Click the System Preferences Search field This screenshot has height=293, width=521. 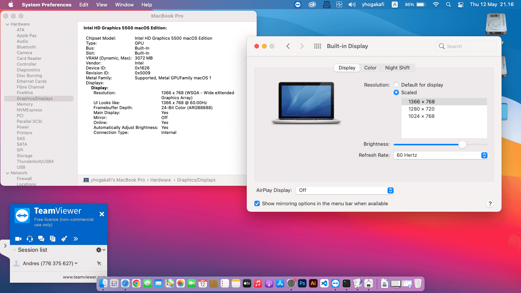[466, 46]
